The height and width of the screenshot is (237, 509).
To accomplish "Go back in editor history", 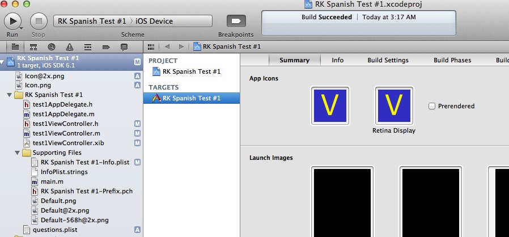I will click(167, 46).
